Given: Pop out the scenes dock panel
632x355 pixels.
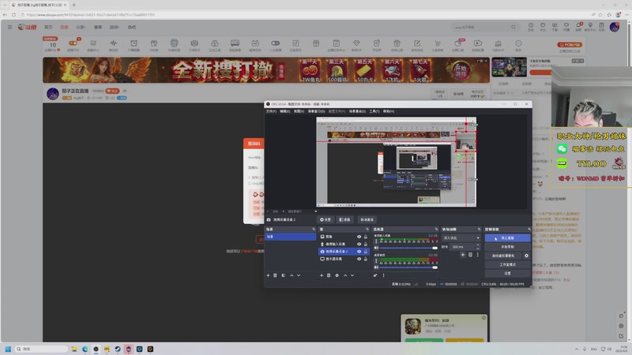Looking at the screenshot, I should [x=314, y=229].
